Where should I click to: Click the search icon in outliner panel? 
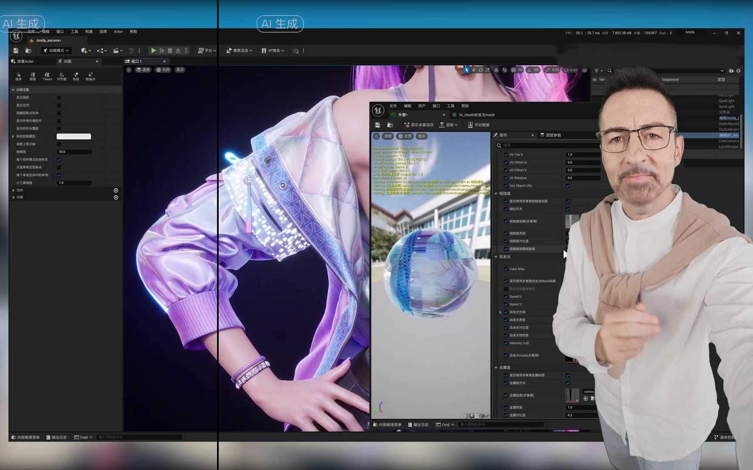610,70
